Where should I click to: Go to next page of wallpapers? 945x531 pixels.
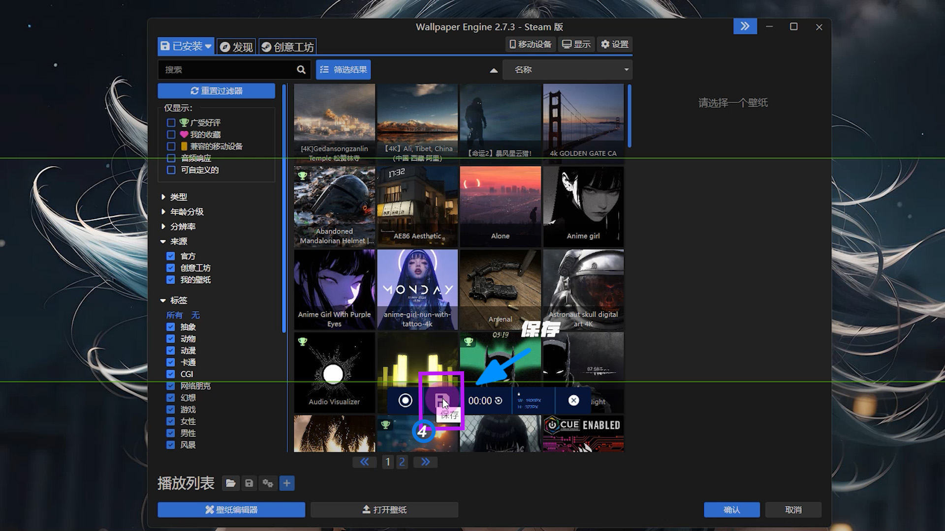[426, 462]
